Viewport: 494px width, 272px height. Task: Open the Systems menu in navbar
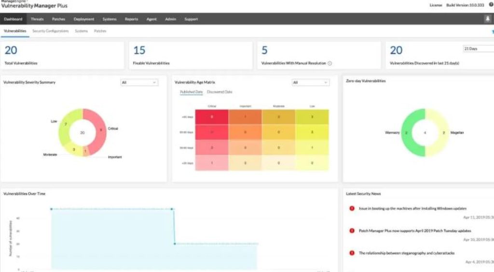point(110,19)
